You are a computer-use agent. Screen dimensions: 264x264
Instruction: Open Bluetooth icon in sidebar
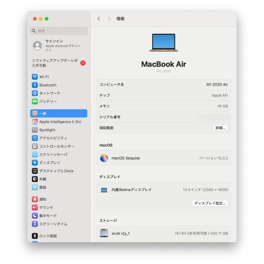tap(35, 85)
